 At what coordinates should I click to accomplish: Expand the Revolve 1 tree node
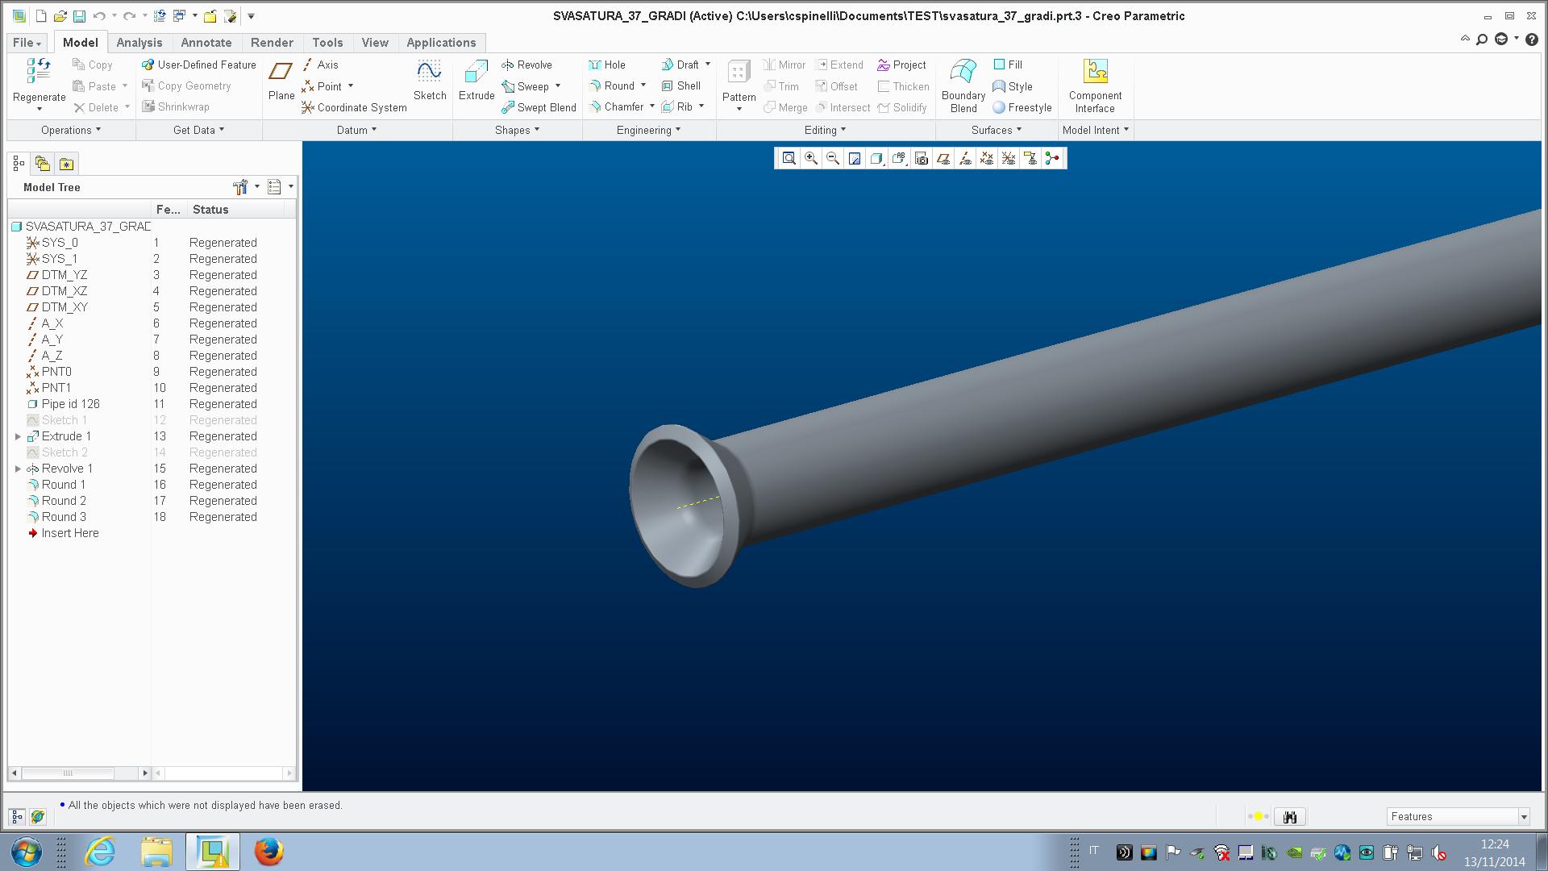(18, 469)
